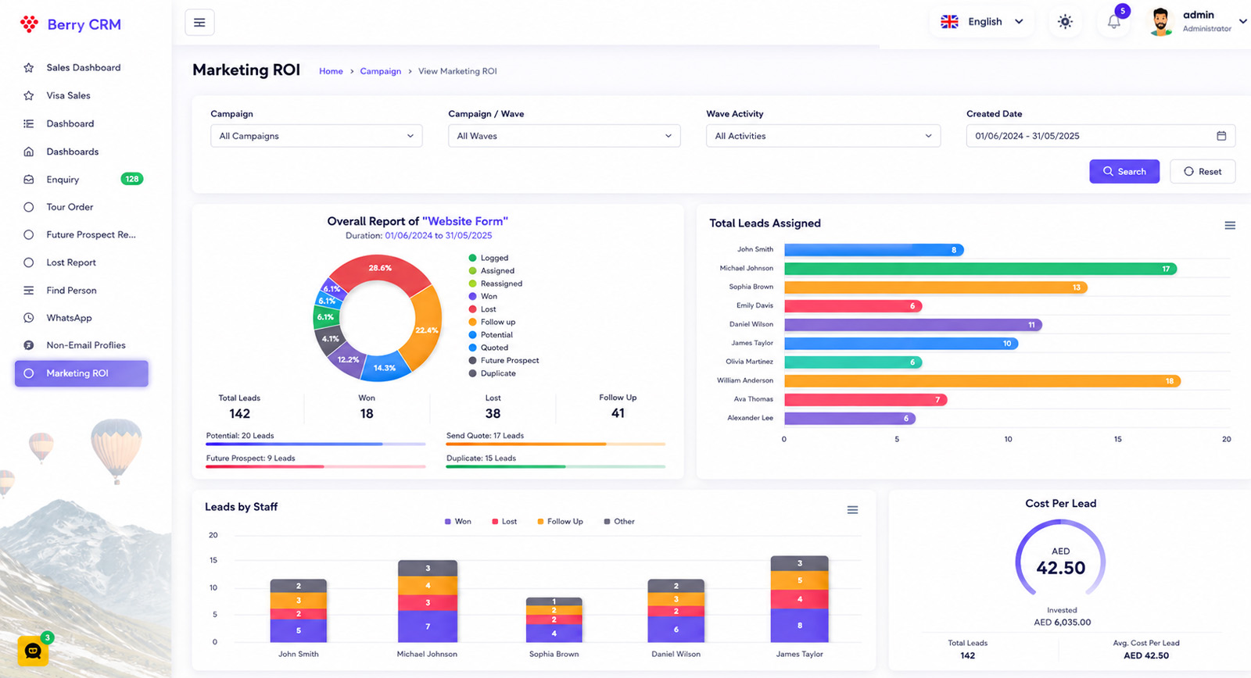Click the Dashboard list icon in sidebar

(29, 123)
